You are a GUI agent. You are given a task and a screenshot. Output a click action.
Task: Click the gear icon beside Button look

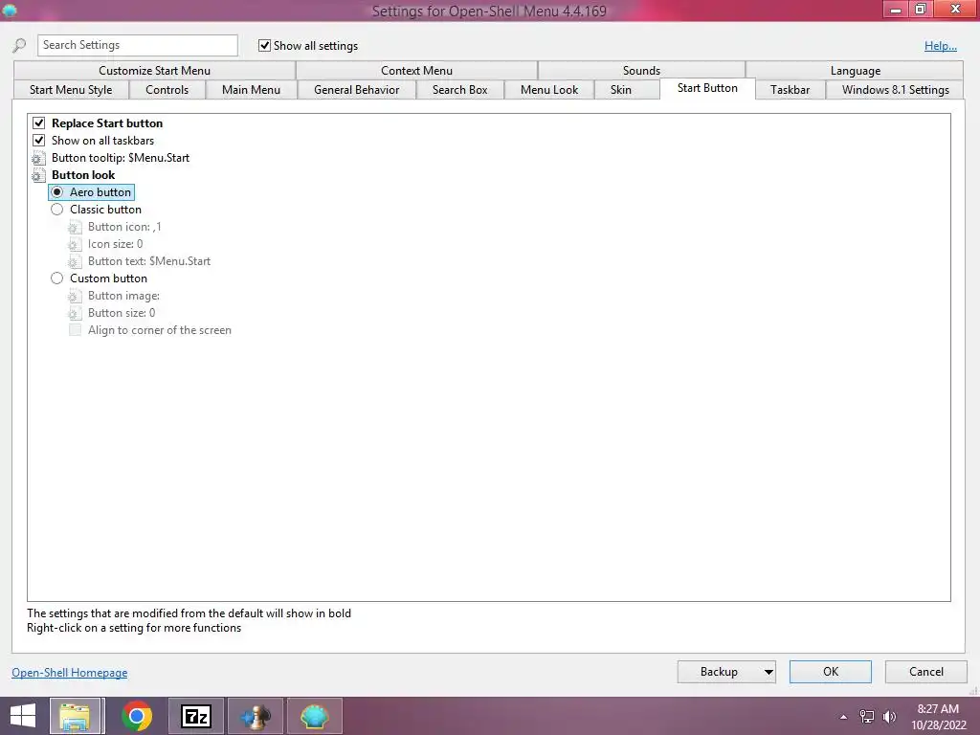point(38,175)
